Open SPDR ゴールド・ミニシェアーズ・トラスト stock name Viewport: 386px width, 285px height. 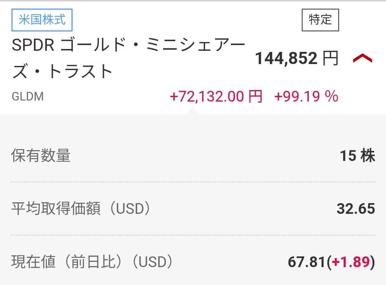[129, 58]
